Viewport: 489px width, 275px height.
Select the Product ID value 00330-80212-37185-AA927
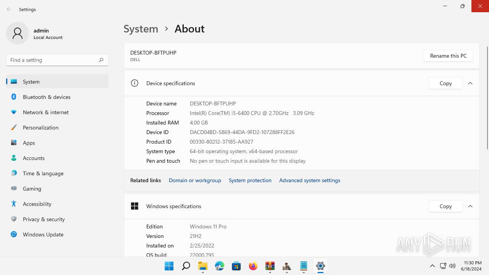click(222, 142)
